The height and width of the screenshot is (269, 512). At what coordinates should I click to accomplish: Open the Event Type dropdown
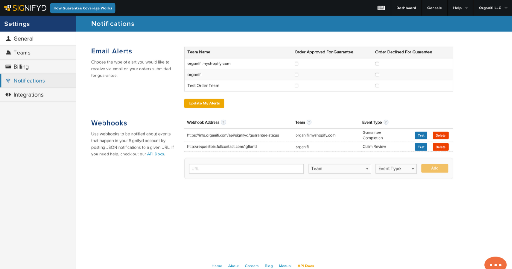point(396,169)
